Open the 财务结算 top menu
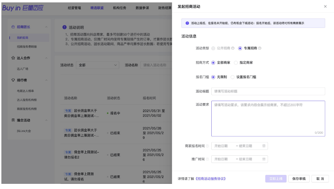334x189 pixels. (x=165, y=8)
